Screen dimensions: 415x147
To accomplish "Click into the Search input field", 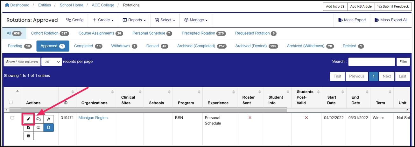I will click(371, 62).
